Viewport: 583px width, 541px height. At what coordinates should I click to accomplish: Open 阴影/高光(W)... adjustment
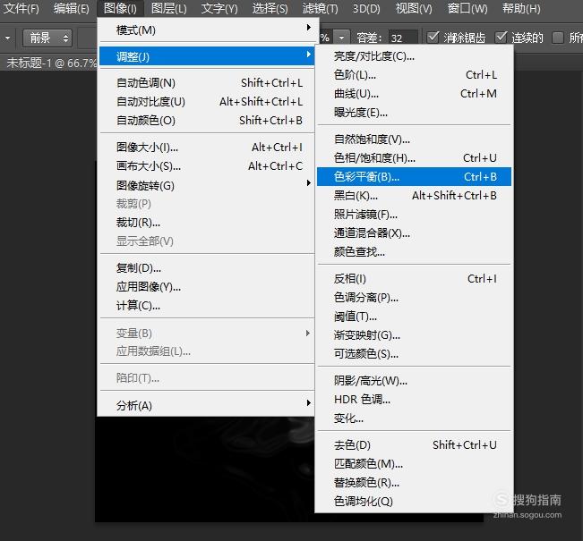coord(414,381)
